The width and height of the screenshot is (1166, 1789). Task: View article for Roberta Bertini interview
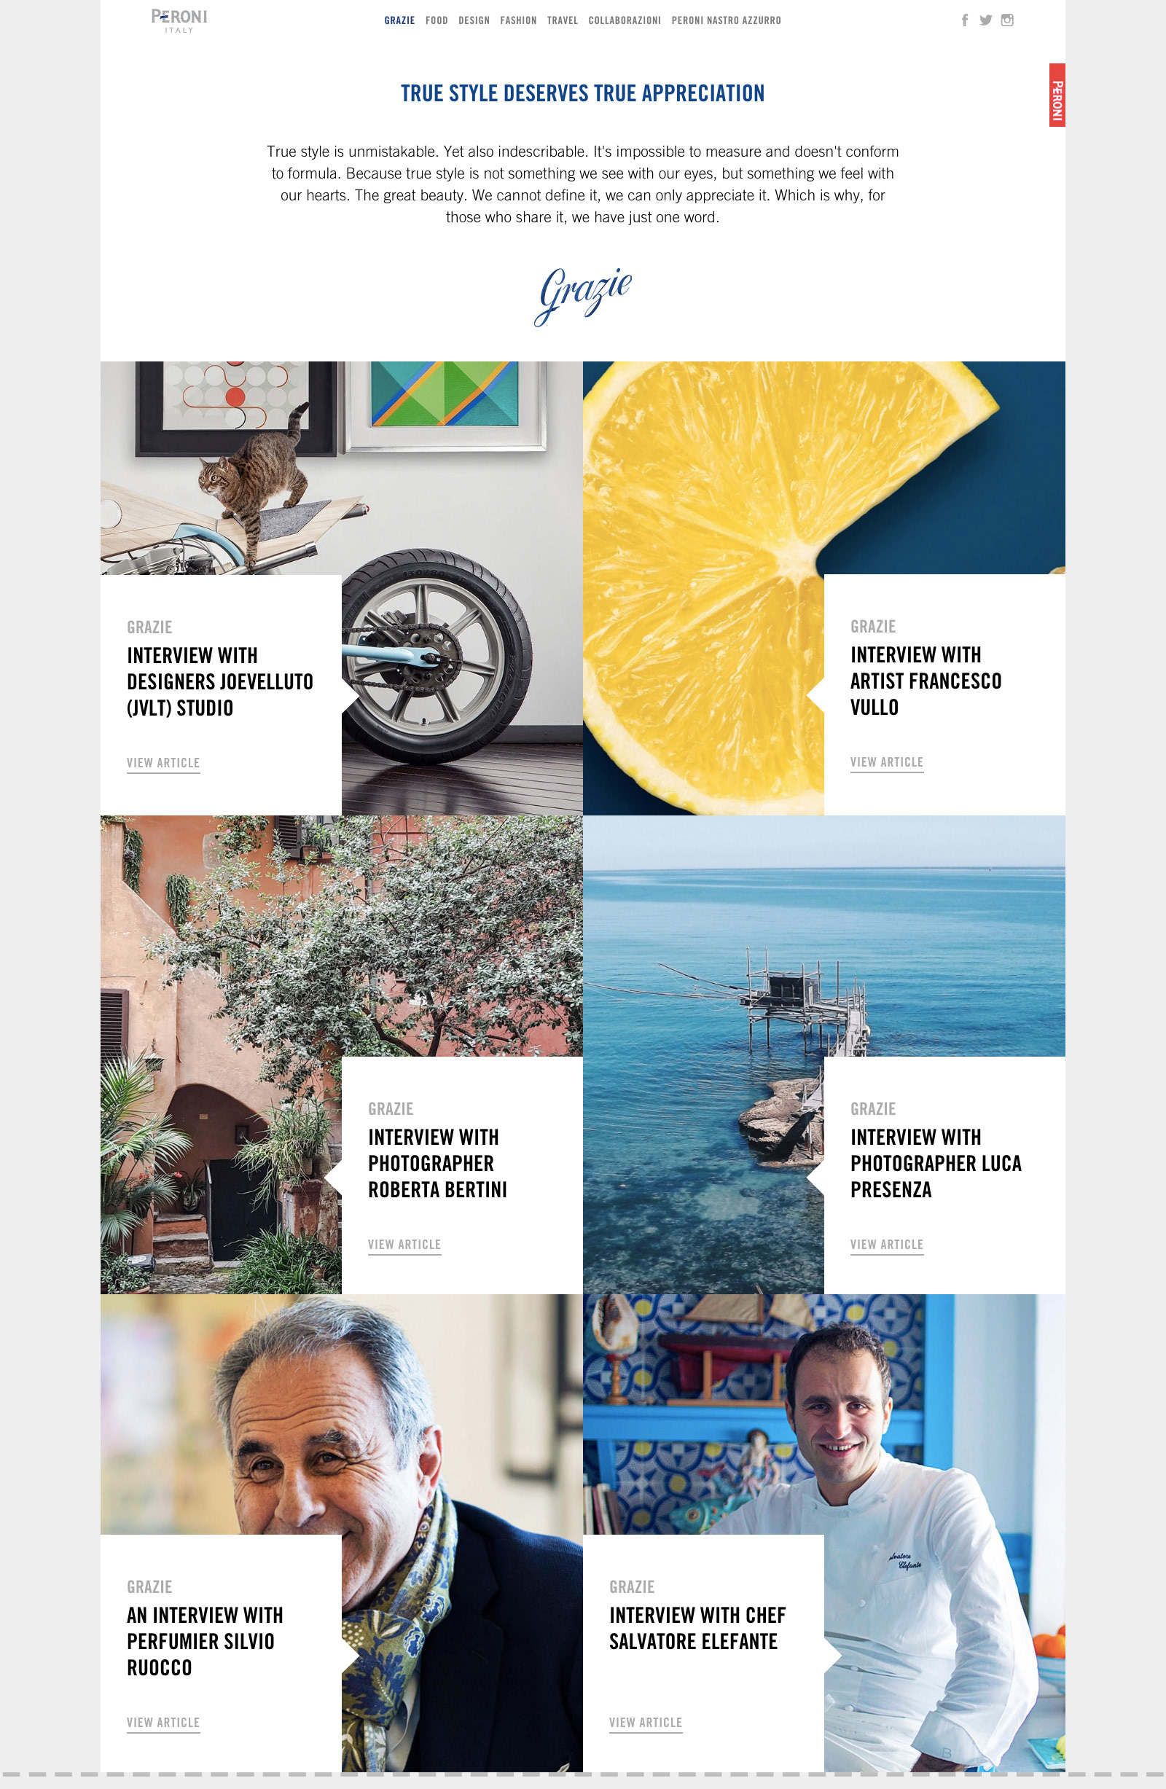[404, 1245]
